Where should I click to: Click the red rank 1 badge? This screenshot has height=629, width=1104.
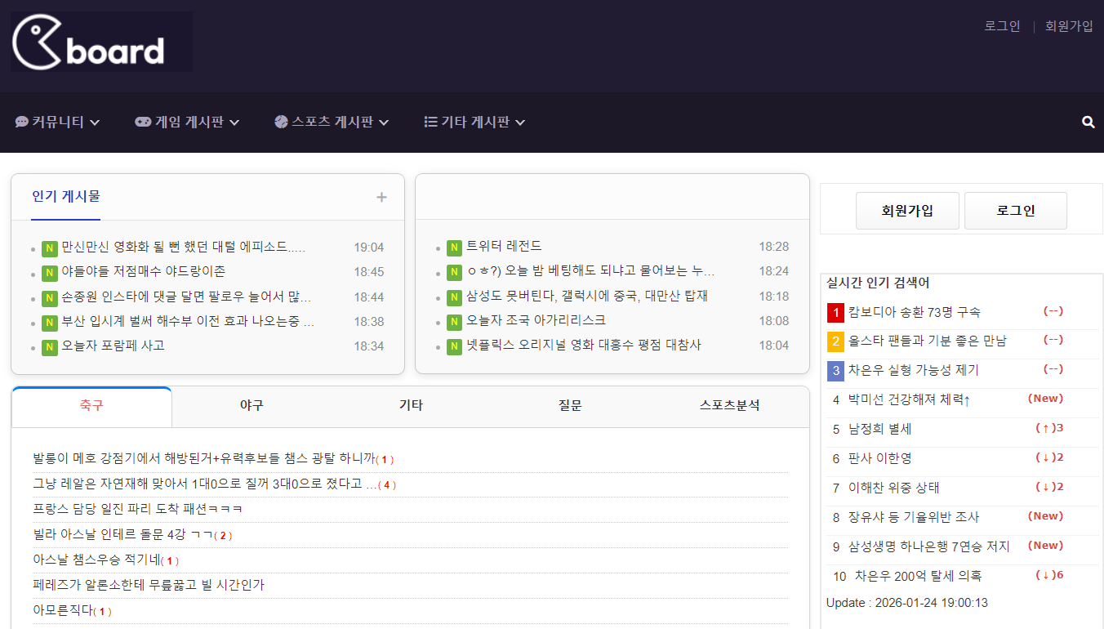[835, 312]
